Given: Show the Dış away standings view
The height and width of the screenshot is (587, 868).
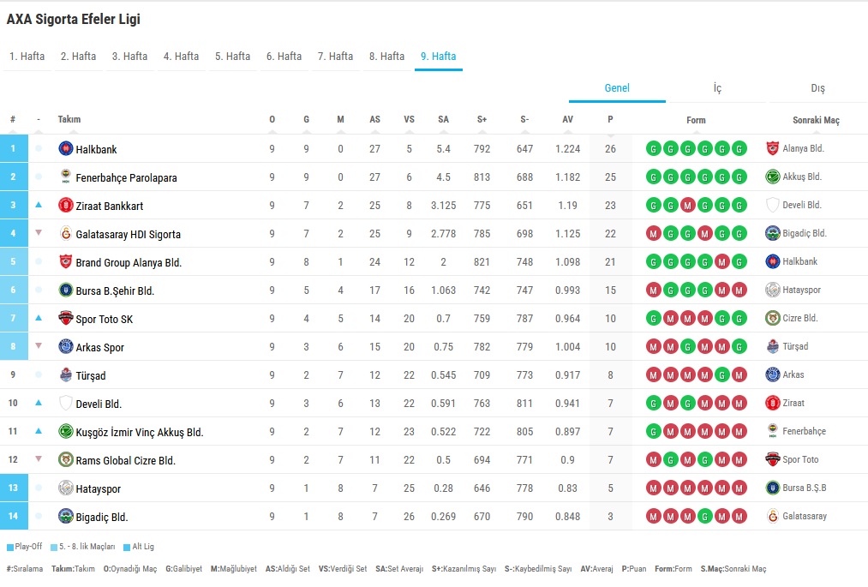Looking at the screenshot, I should (817, 88).
